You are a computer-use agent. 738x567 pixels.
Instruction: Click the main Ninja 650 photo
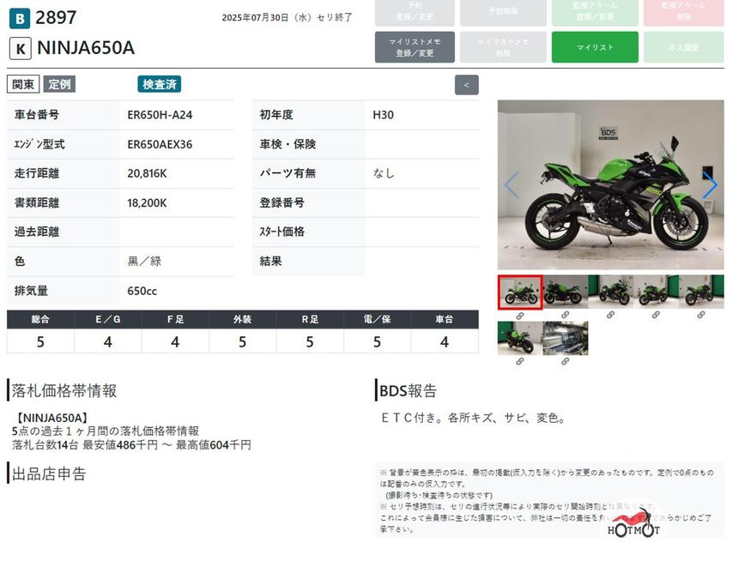coord(610,184)
